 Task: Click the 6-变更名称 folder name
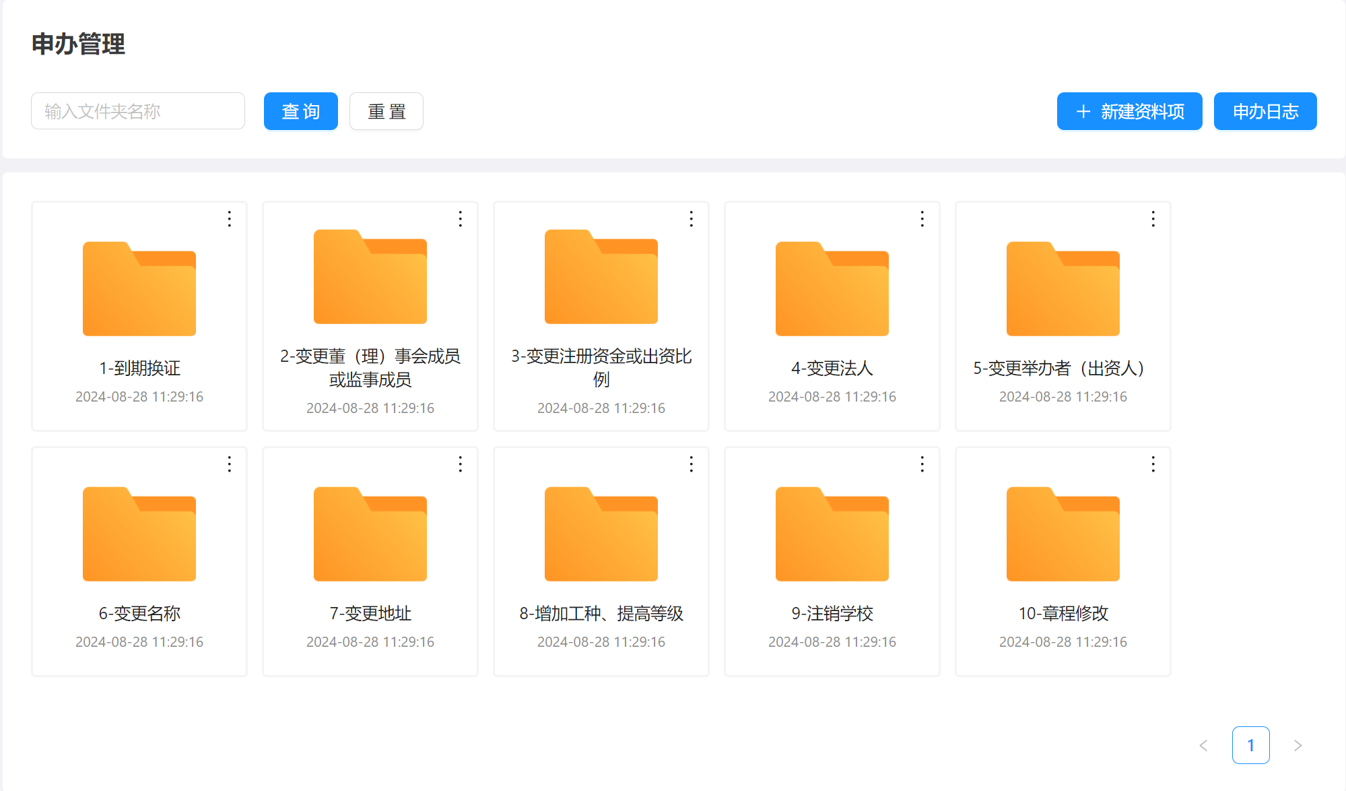(x=139, y=613)
